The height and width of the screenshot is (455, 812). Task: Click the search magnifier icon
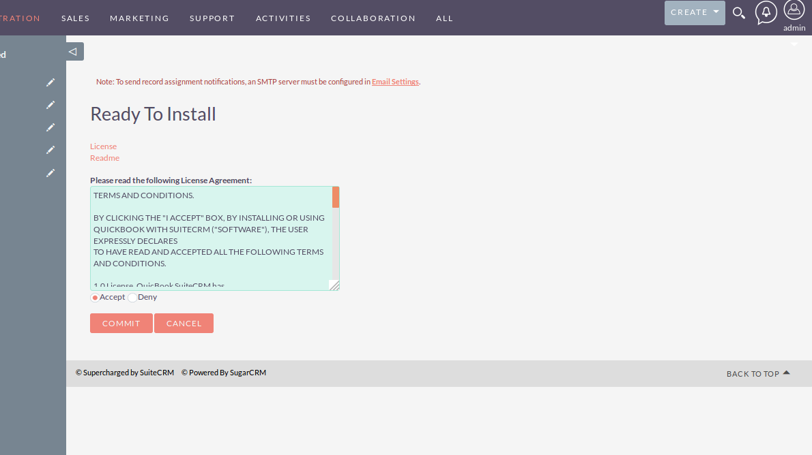738,13
